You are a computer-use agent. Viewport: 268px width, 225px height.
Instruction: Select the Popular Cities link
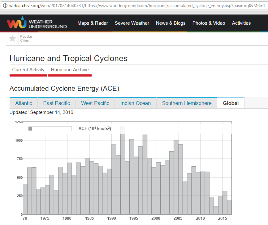(26, 39)
